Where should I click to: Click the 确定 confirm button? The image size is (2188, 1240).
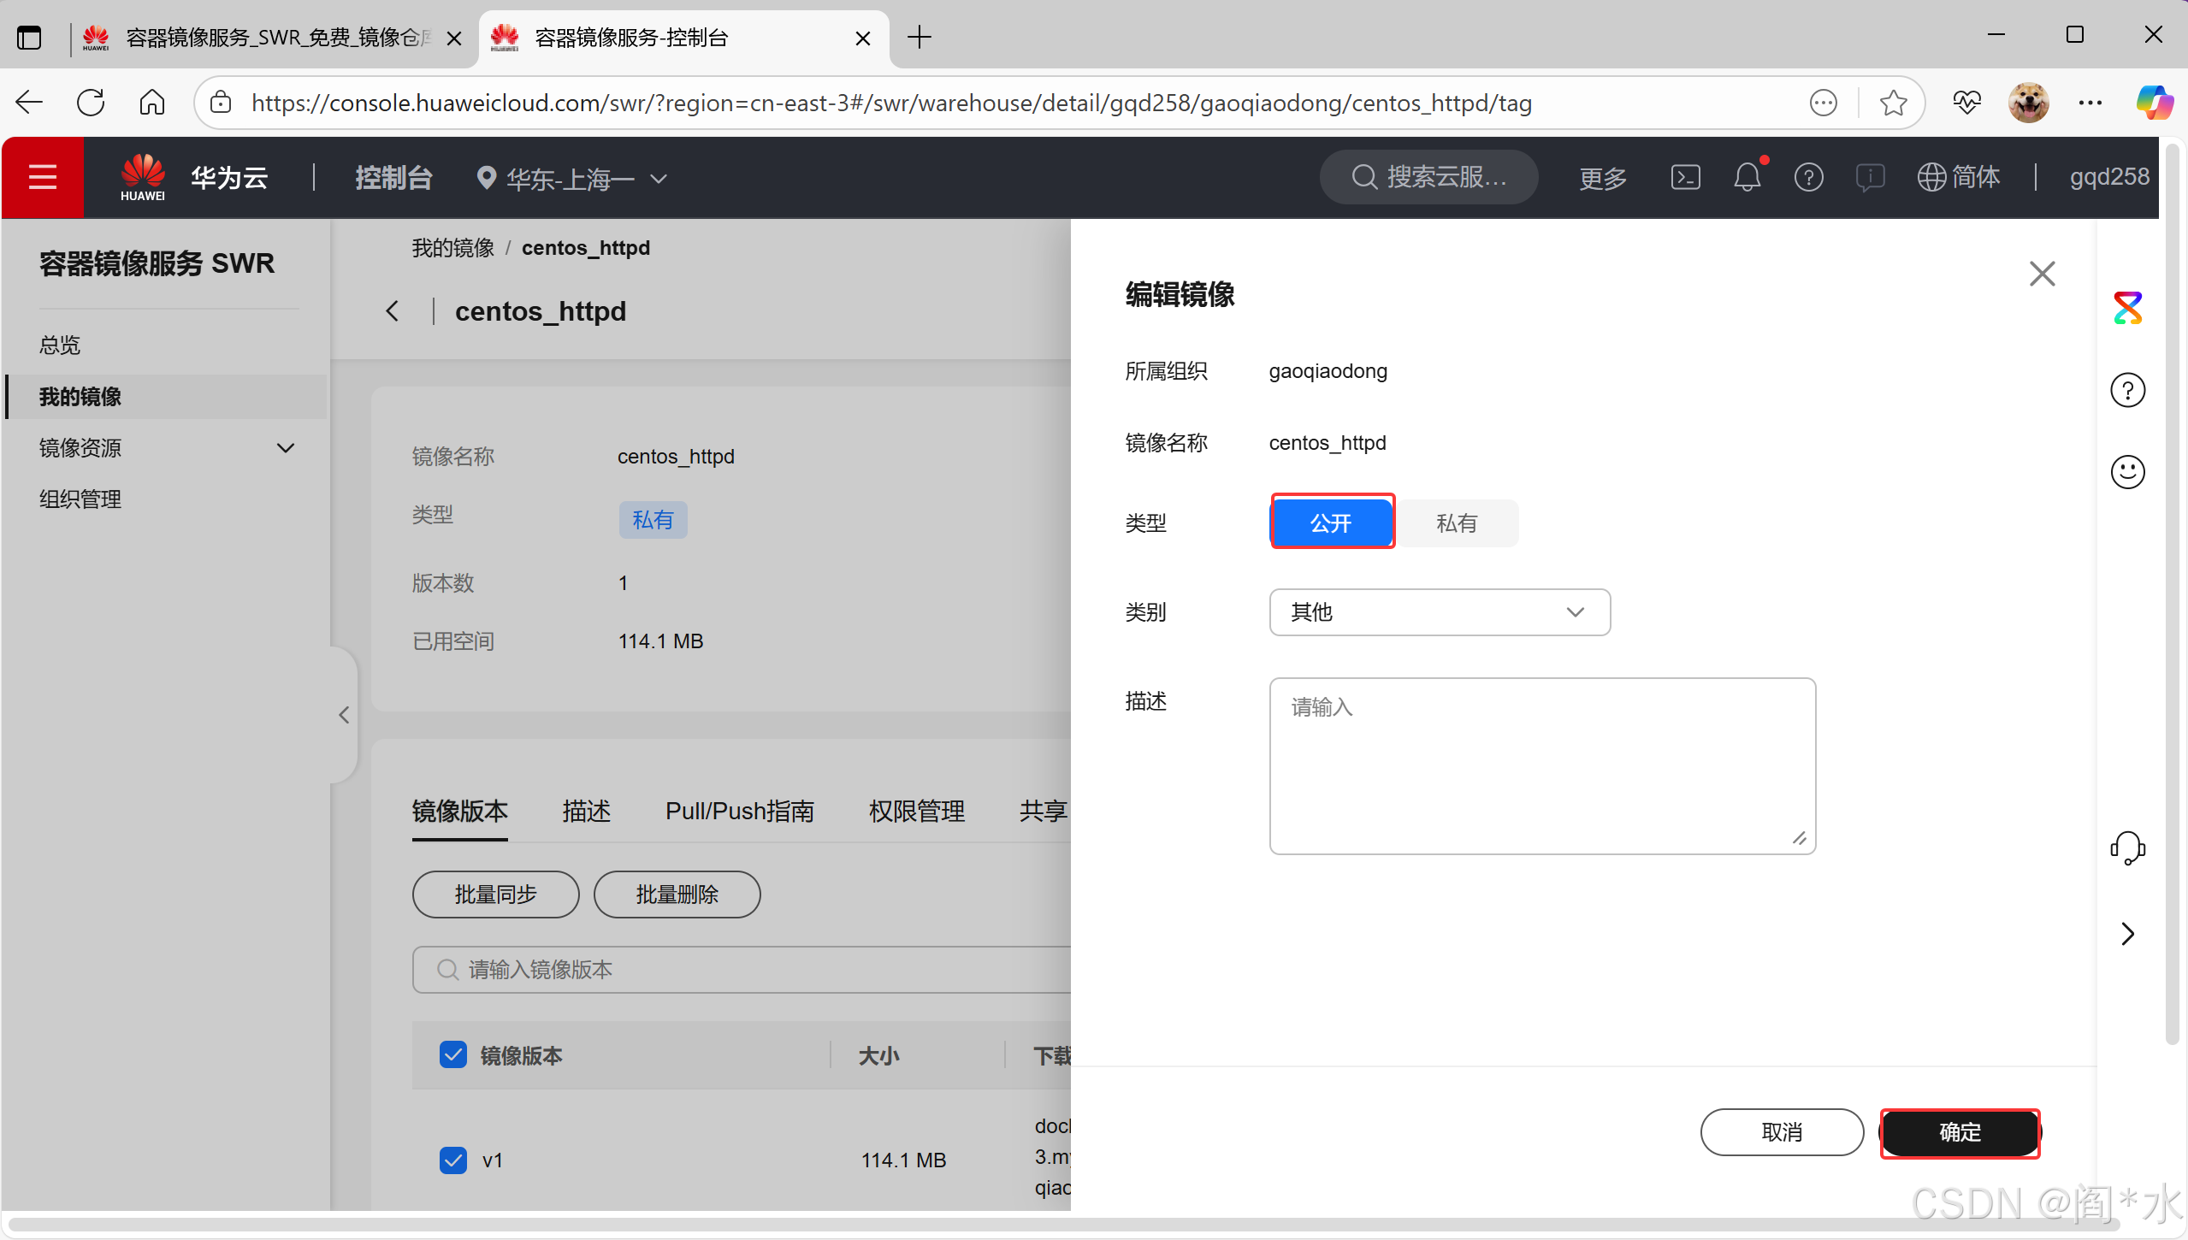pos(1960,1132)
